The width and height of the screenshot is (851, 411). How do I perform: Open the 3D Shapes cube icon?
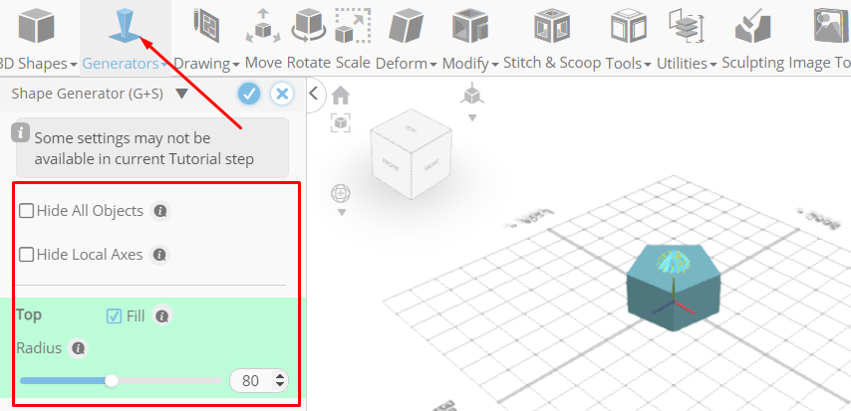(36, 27)
